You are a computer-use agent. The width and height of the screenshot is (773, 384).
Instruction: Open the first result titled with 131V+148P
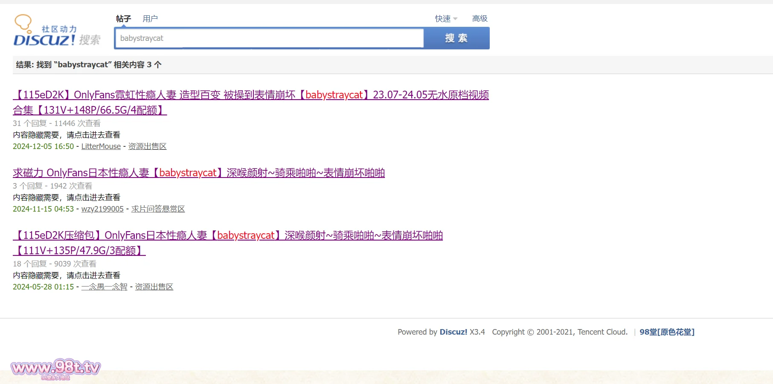pos(250,95)
